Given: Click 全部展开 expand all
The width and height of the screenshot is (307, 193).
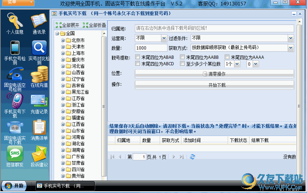Looking at the screenshot, I should point(67,25).
